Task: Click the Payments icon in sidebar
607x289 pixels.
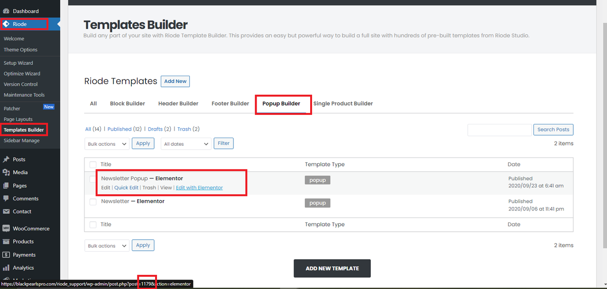Action: (x=6, y=255)
